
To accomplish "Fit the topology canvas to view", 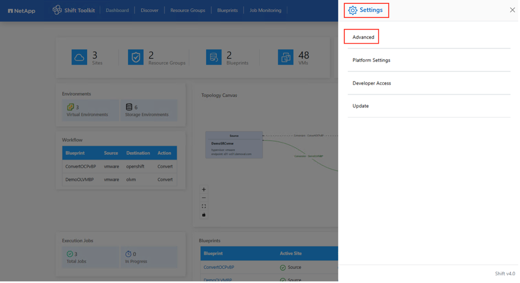I will 204,206.
